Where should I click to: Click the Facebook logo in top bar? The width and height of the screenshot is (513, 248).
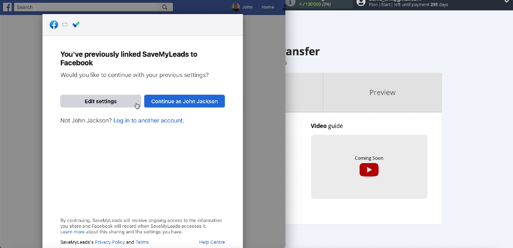pyautogui.click(x=7, y=7)
